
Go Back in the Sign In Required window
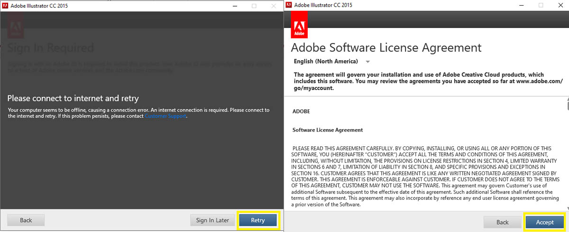coord(26,220)
